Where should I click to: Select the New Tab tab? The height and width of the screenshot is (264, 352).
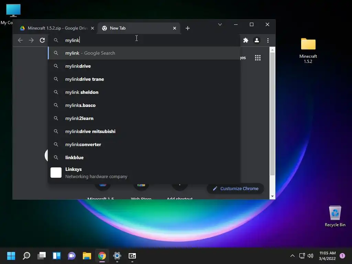point(139,28)
